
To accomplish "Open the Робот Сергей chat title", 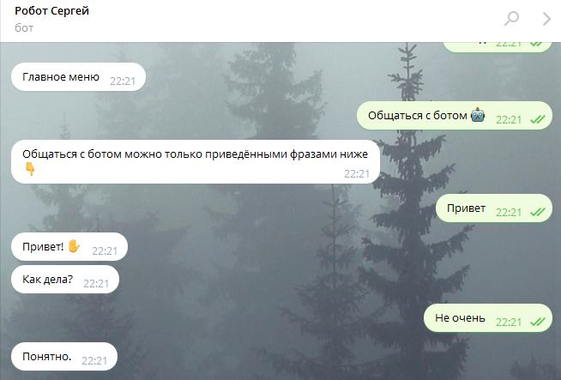I will pyautogui.click(x=51, y=11).
